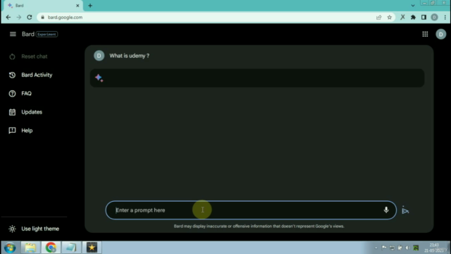Click the taskbar clock and date
The width and height of the screenshot is (451, 254).
pyautogui.click(x=434, y=248)
